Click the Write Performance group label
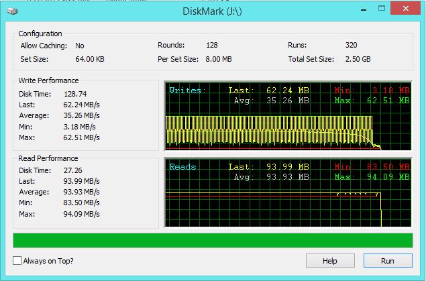Screen dimensions: 426x281 coord(48,80)
